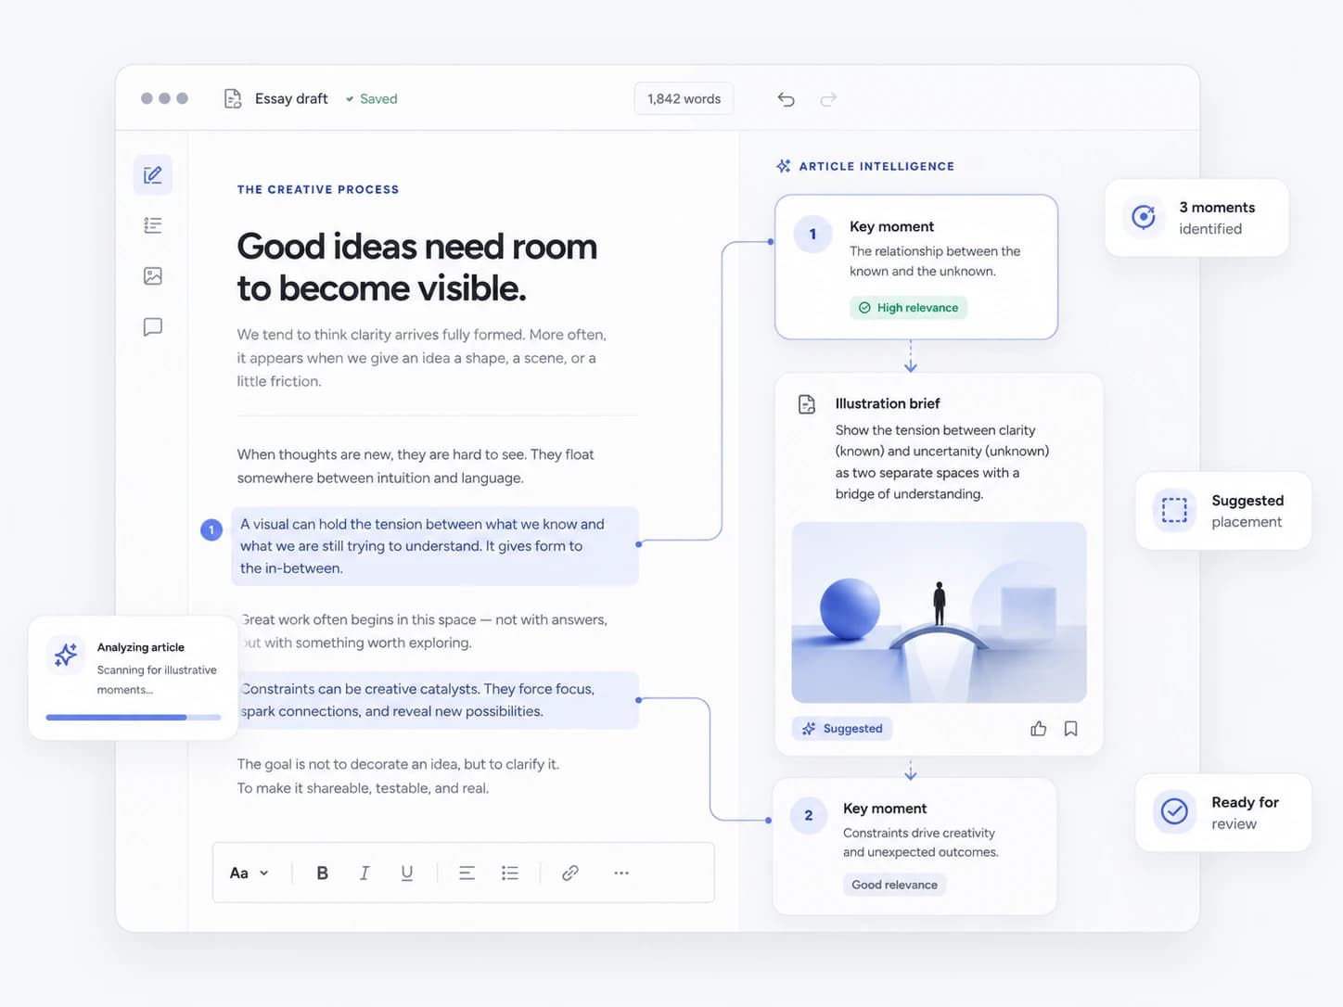The image size is (1343, 1007).
Task: Click the Suggested tag under the illustration
Action: (x=842, y=729)
